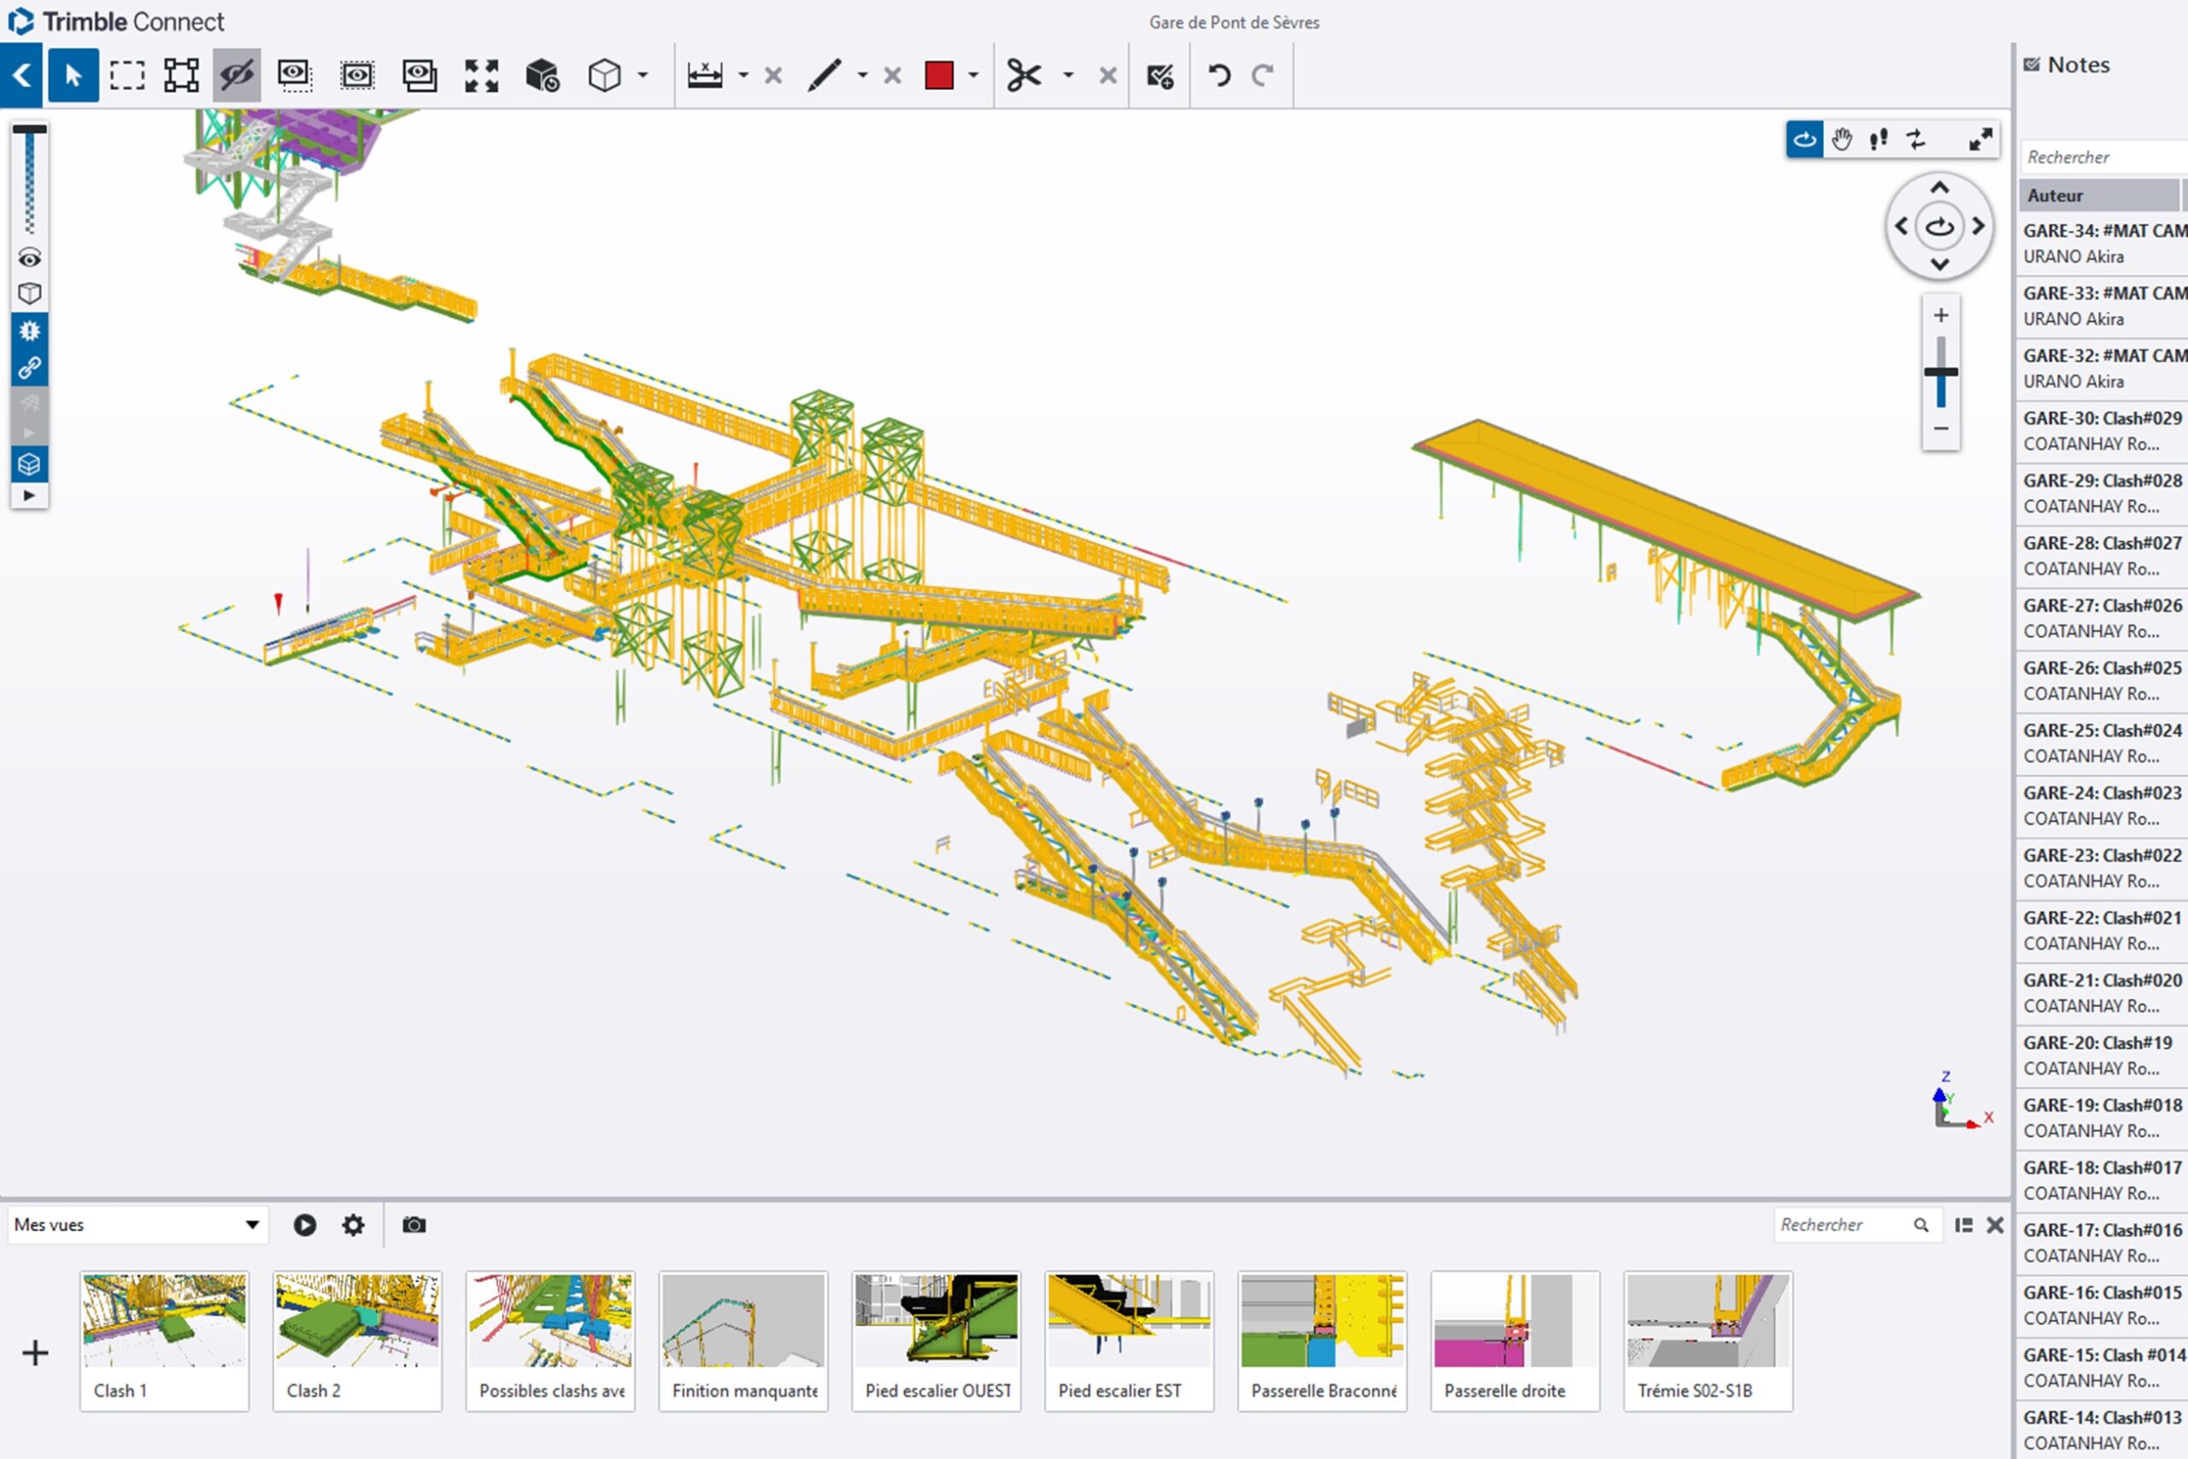The width and height of the screenshot is (2188, 1459).
Task: Click the add note checkmark icon
Action: 1159,75
